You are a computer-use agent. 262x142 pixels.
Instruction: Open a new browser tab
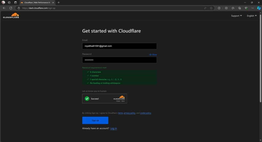click(59, 3)
